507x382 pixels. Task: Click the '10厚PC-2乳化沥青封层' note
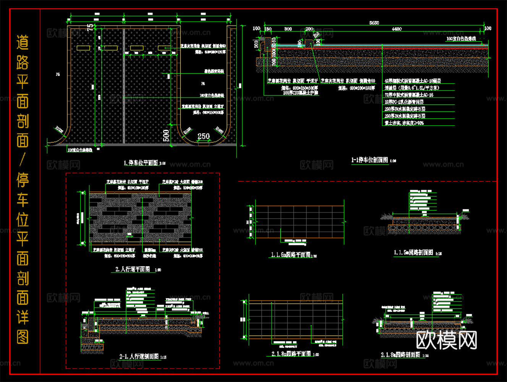click(404, 102)
